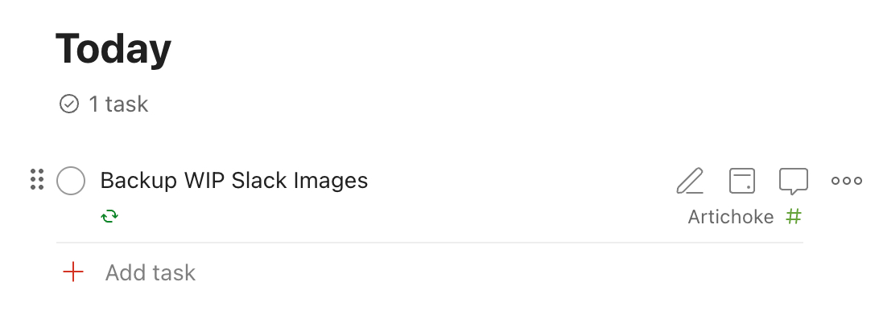Open the scheduler calendar icon for the task
Image resolution: width=879 pixels, height=331 pixels.
pos(741,181)
